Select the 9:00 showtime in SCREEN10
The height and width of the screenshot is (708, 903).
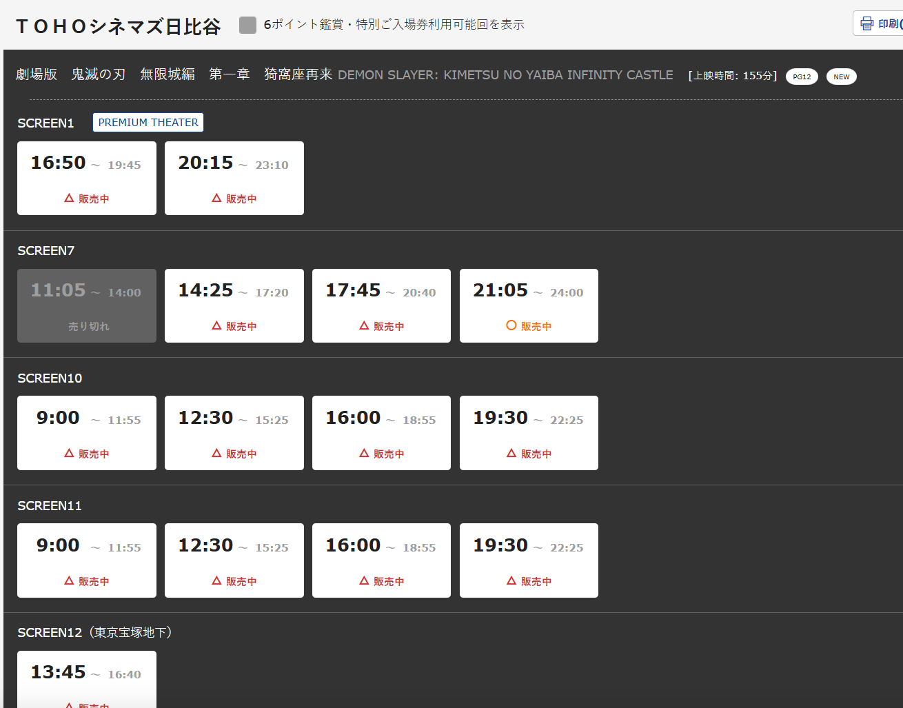coord(87,433)
